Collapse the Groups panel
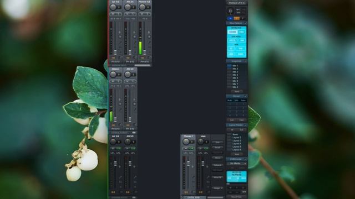Image resolution: width=355 pixels, height=199 pixels. [x=245, y=96]
